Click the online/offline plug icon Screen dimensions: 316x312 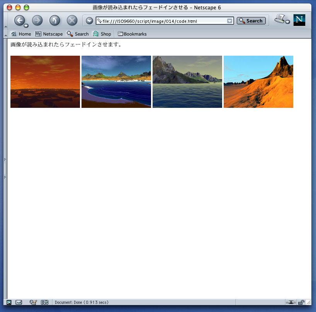click(291, 302)
